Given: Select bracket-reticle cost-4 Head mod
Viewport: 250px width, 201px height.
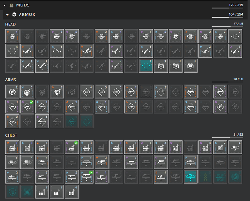Looking at the screenshot, I should click(x=12, y=51).
